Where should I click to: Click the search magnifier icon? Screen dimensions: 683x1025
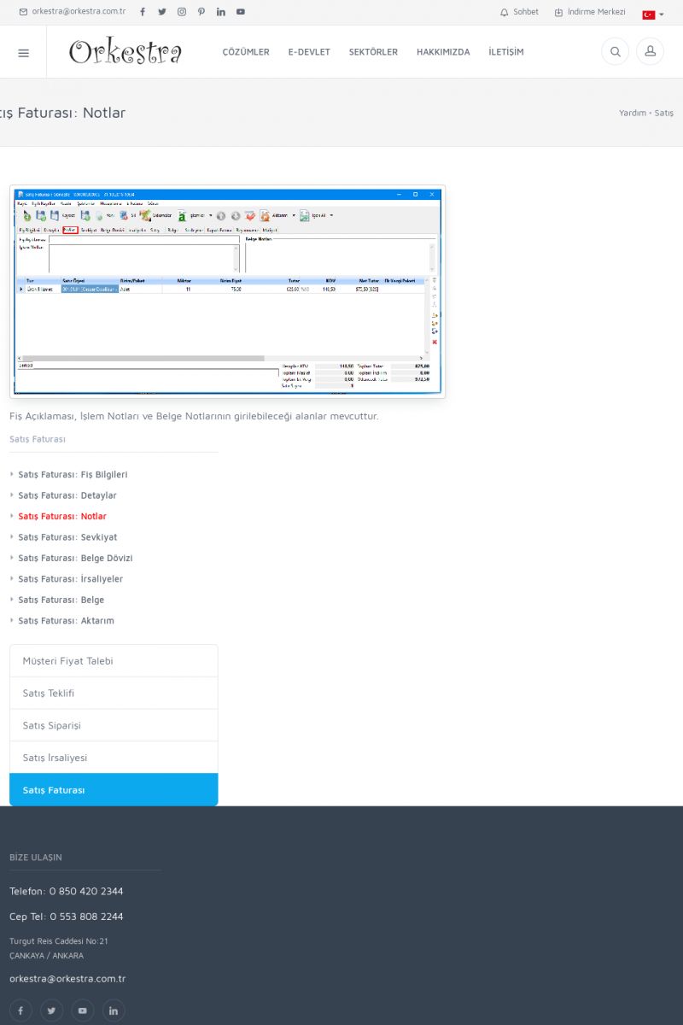pyautogui.click(x=615, y=52)
